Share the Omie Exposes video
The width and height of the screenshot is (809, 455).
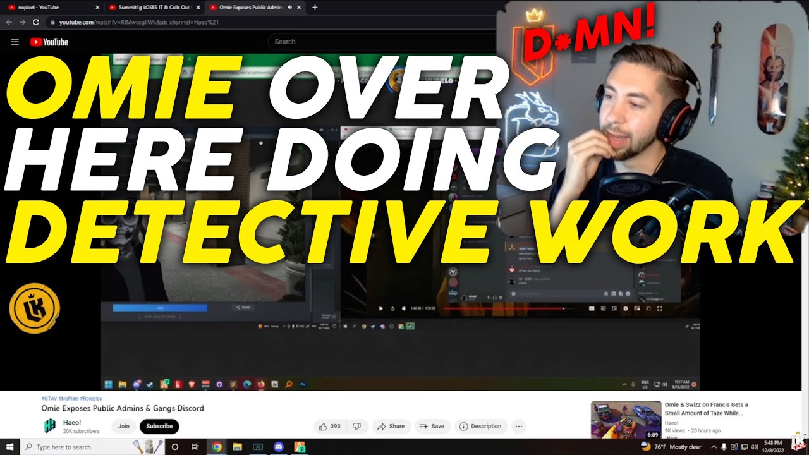391,427
